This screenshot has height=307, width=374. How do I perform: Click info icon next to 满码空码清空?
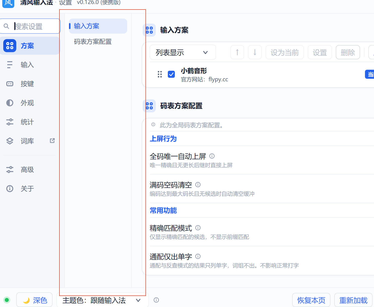[x=198, y=185]
